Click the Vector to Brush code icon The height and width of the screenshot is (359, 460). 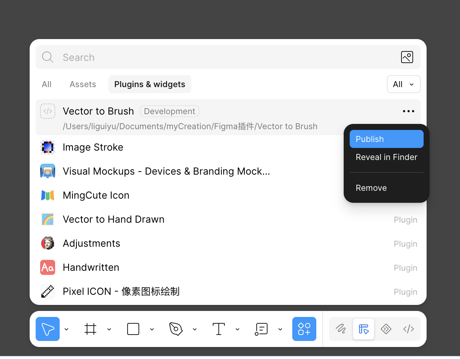coord(48,111)
